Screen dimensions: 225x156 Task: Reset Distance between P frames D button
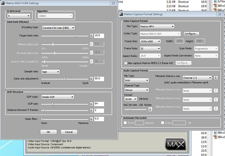92,110
